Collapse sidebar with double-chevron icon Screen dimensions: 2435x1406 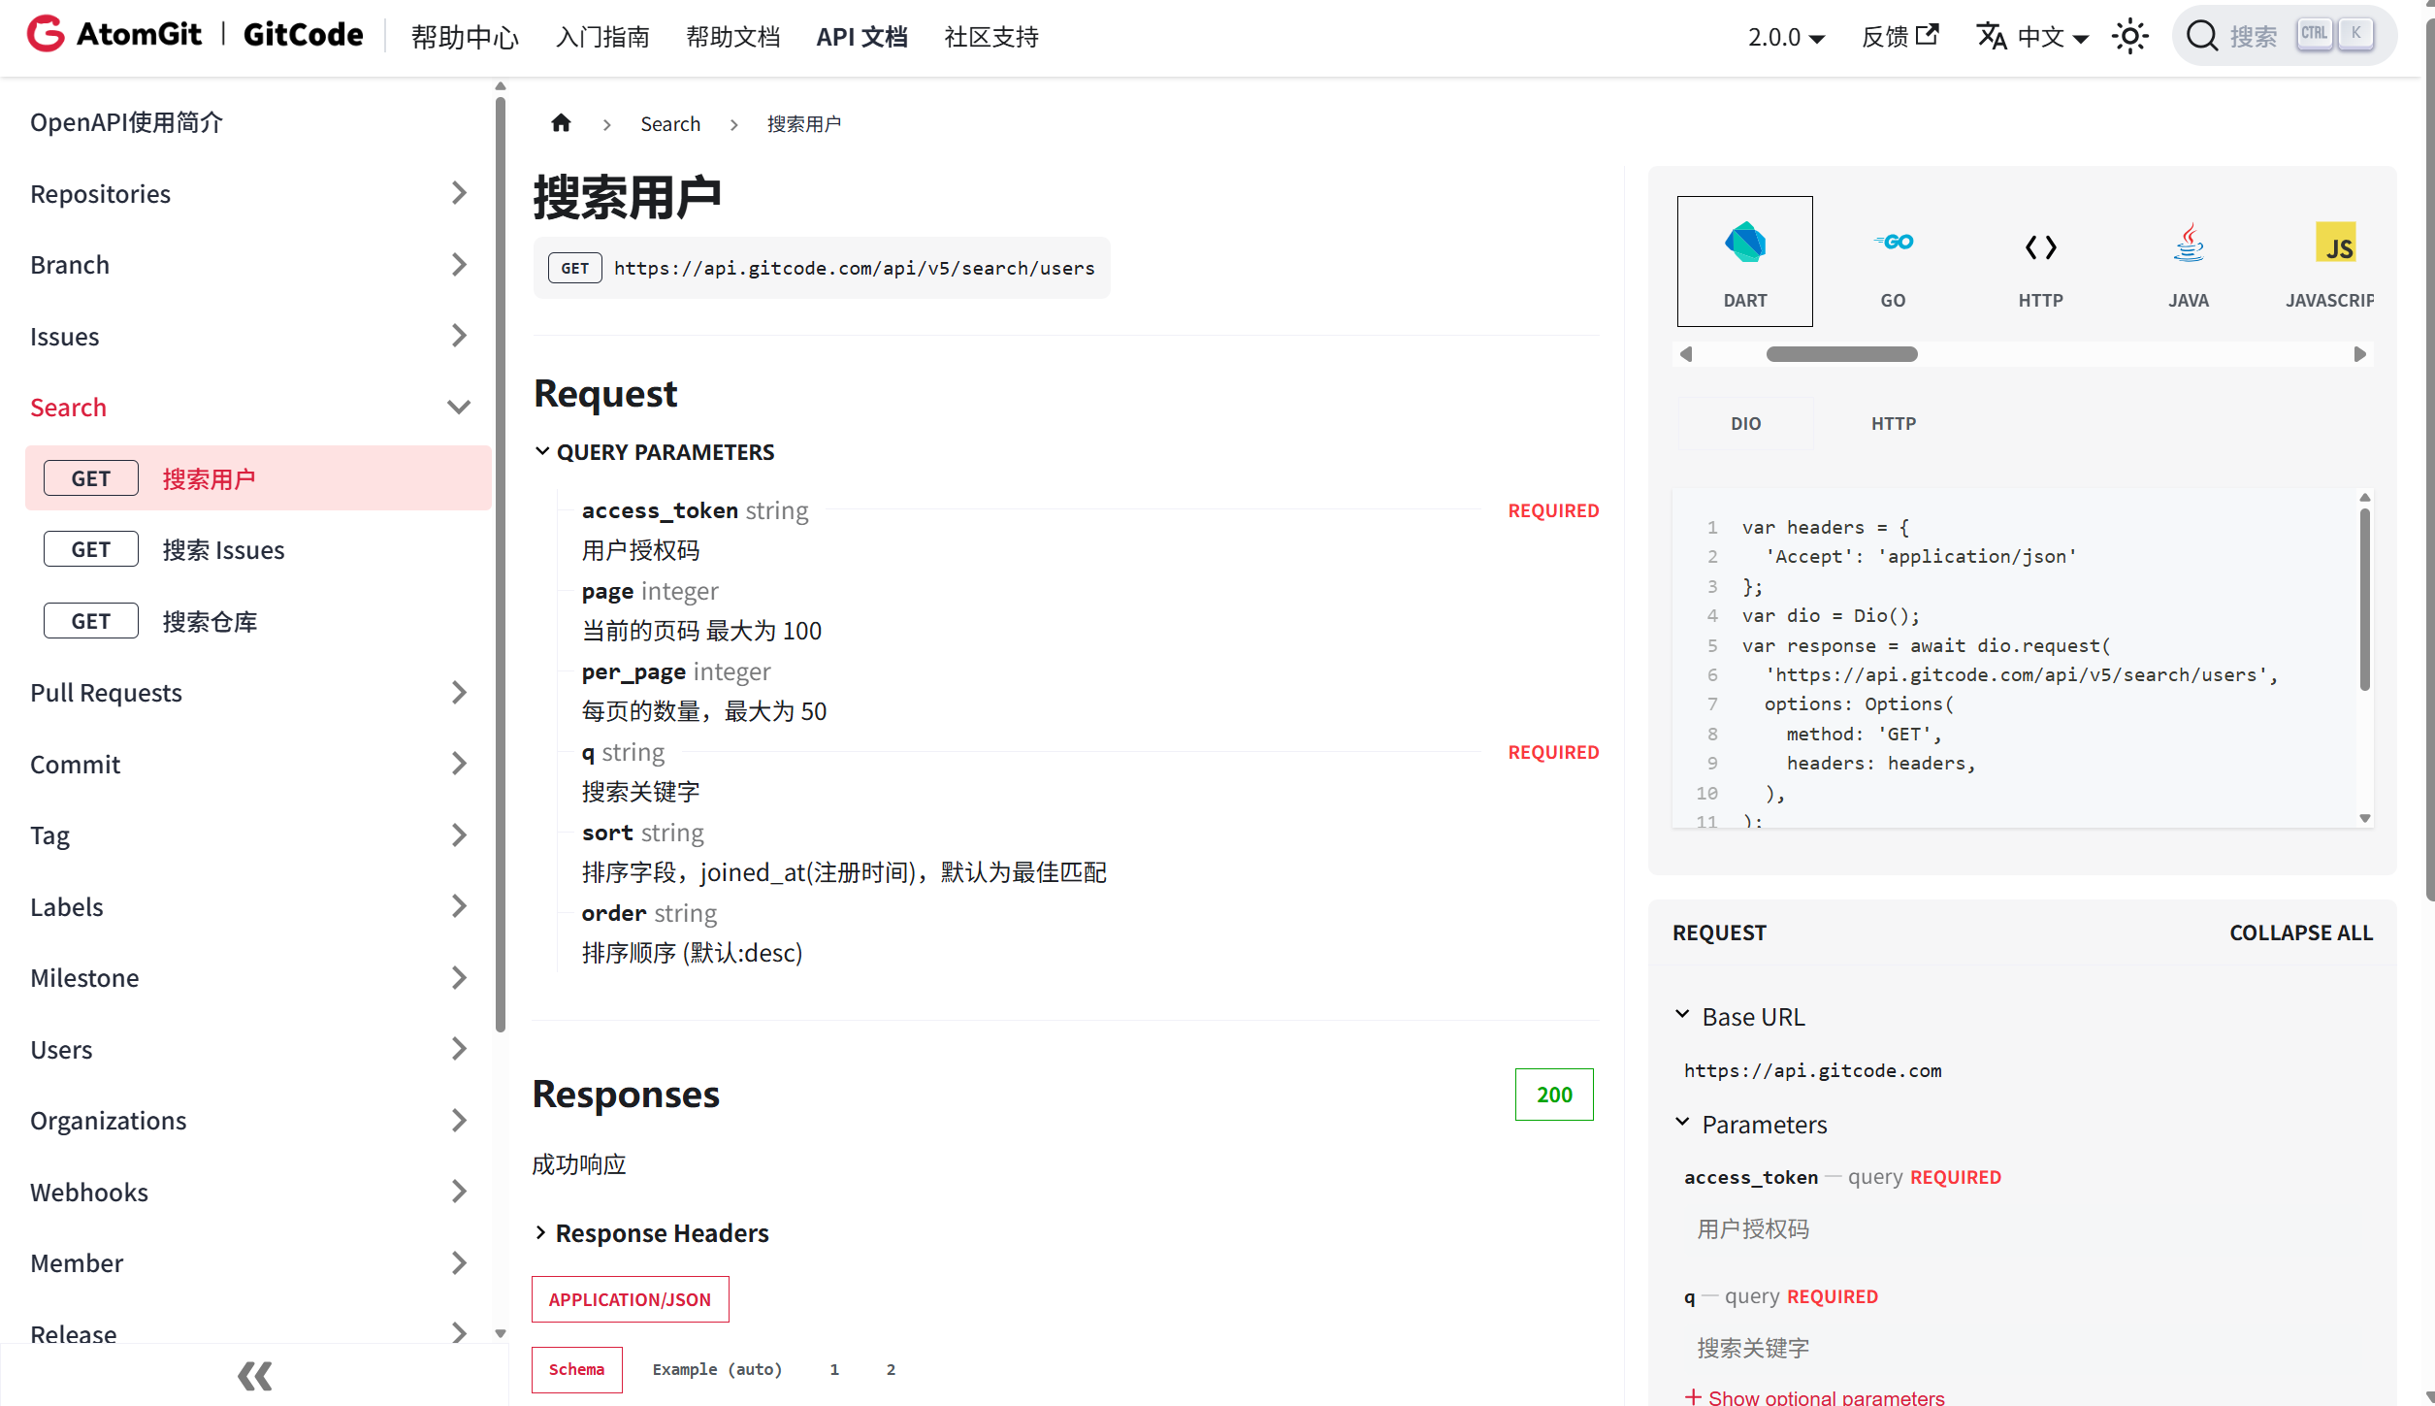point(255,1375)
